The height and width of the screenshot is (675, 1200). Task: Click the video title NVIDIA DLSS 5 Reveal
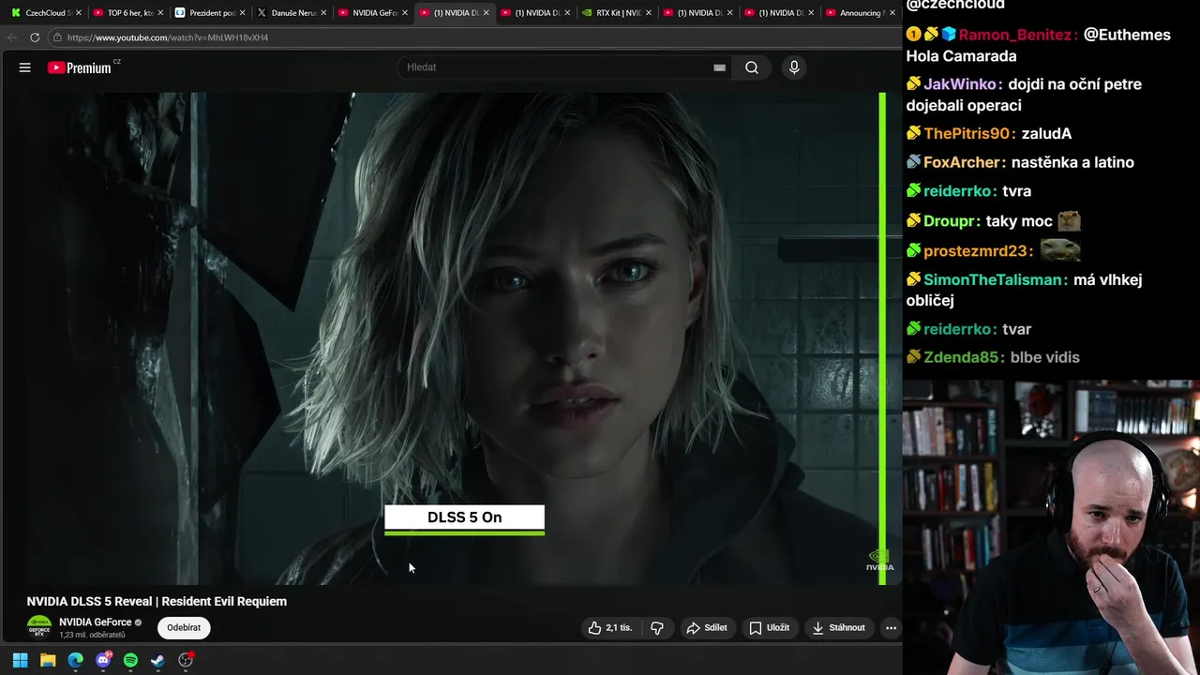(x=157, y=602)
